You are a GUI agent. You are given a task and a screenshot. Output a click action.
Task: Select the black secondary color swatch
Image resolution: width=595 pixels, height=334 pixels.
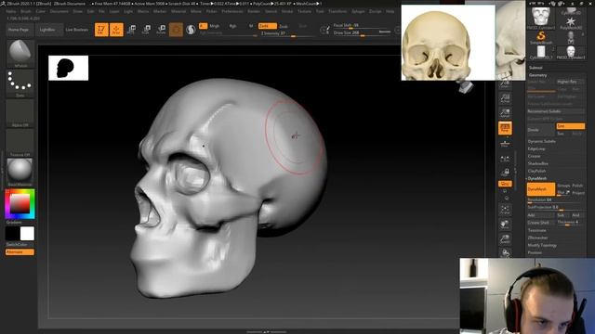click(12, 234)
